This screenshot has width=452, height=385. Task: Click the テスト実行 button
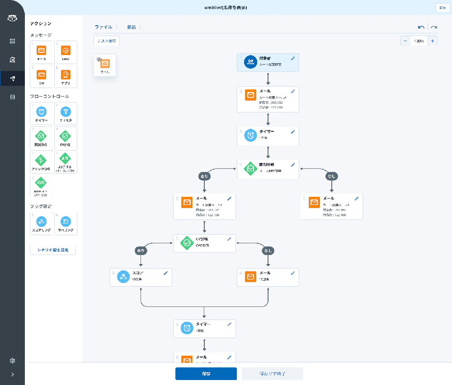107,41
